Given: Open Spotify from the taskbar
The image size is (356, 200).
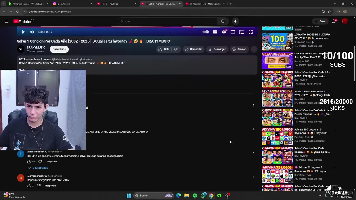Looking at the screenshot, I should [x=195, y=196].
